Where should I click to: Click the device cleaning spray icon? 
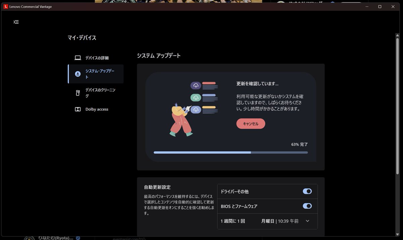pyautogui.click(x=78, y=93)
